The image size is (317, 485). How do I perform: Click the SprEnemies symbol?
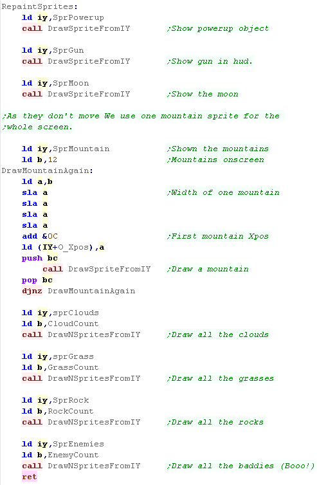click(78, 444)
